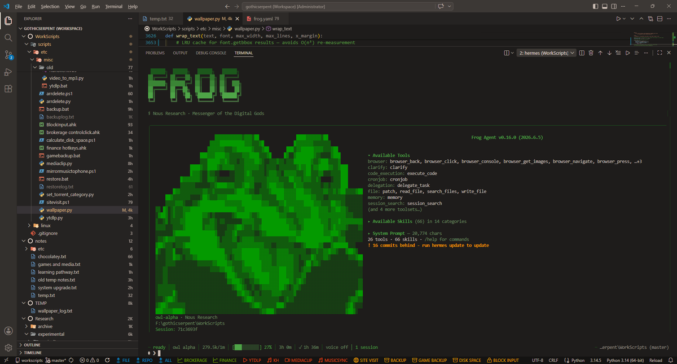
Task: Switch to the OUTPUT panel tab
Action: coord(180,53)
